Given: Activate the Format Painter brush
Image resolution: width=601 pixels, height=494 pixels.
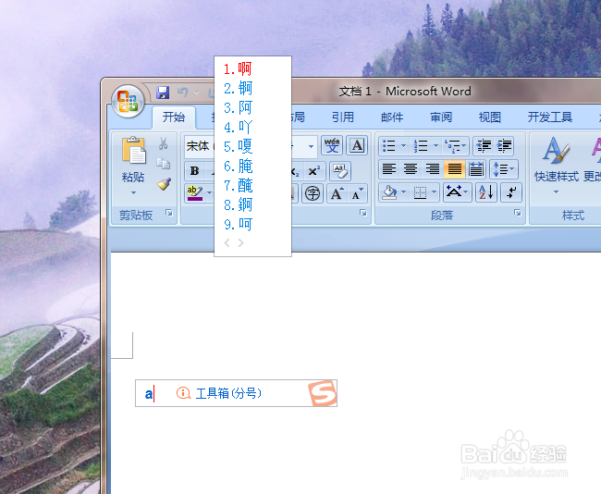Looking at the screenshot, I should click(x=164, y=184).
